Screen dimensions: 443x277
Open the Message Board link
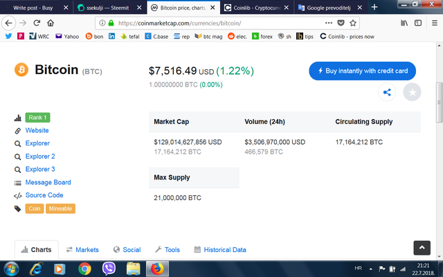pos(48,182)
